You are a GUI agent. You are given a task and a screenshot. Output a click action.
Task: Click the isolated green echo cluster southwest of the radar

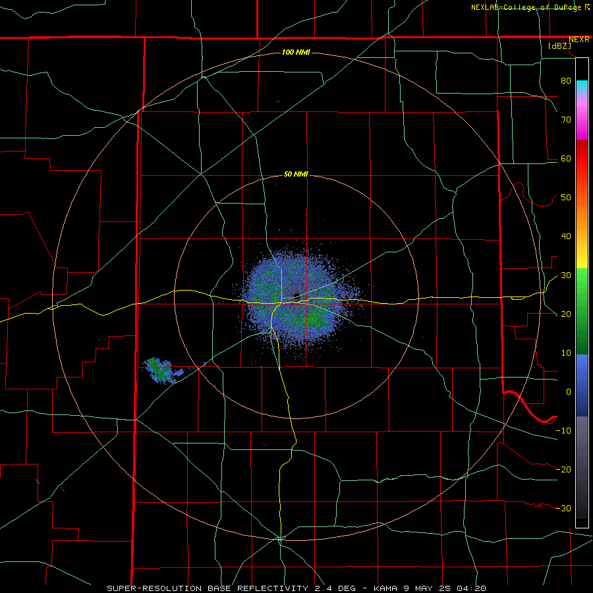tap(161, 370)
